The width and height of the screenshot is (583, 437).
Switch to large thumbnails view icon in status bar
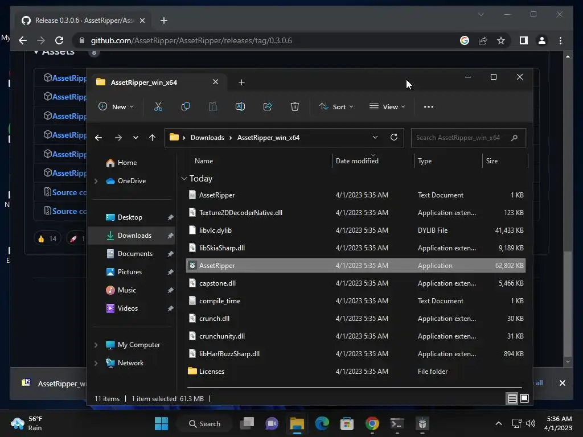coord(524,399)
